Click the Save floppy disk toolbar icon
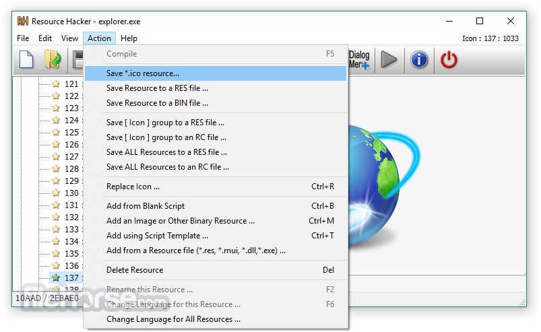This screenshot has width=541, height=332. [x=78, y=60]
